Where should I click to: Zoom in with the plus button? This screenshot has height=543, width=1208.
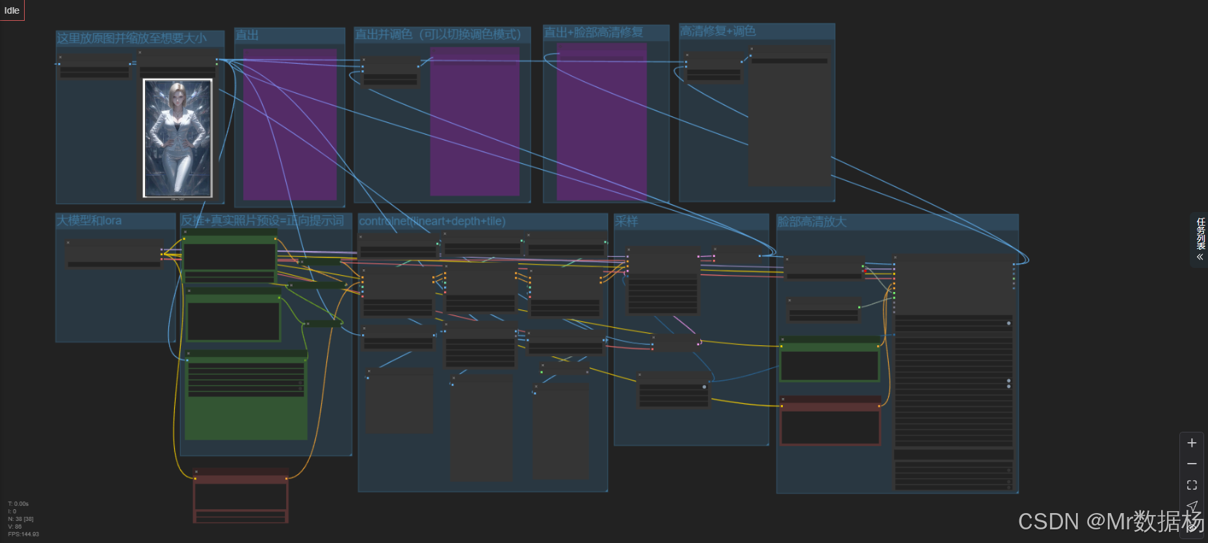(1192, 443)
